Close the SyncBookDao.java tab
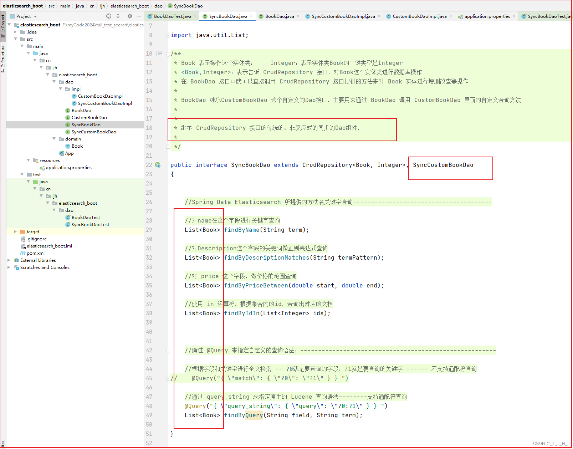This screenshot has height=449, width=573. pyautogui.click(x=251, y=16)
